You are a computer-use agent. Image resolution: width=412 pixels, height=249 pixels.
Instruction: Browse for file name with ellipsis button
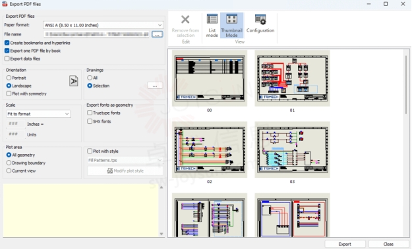point(157,34)
